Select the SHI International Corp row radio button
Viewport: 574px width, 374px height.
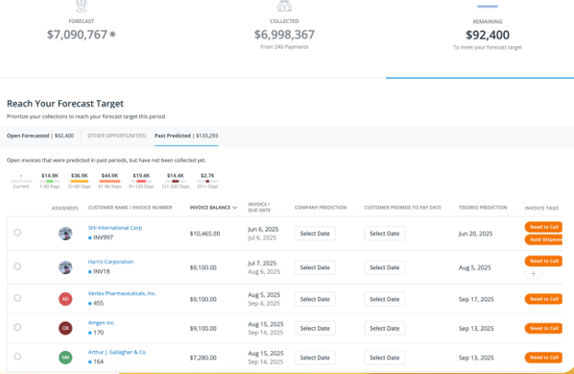(x=17, y=233)
